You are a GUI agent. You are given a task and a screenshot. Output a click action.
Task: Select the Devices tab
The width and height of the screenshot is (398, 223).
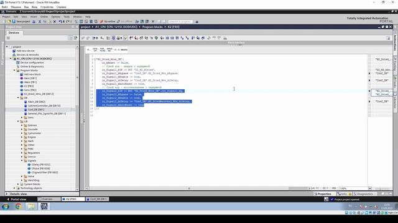pos(14,33)
